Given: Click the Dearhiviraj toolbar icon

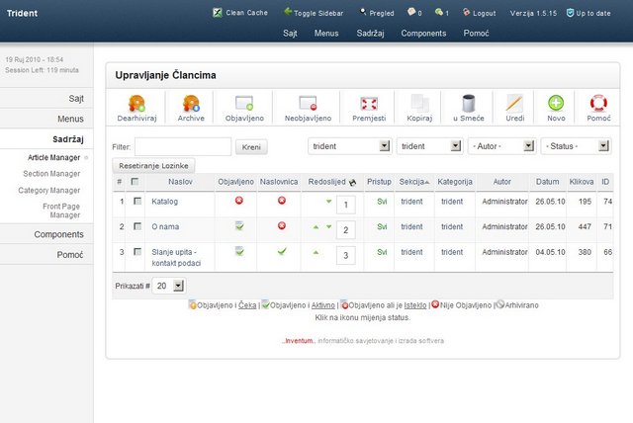Looking at the screenshot, I should click(x=137, y=103).
